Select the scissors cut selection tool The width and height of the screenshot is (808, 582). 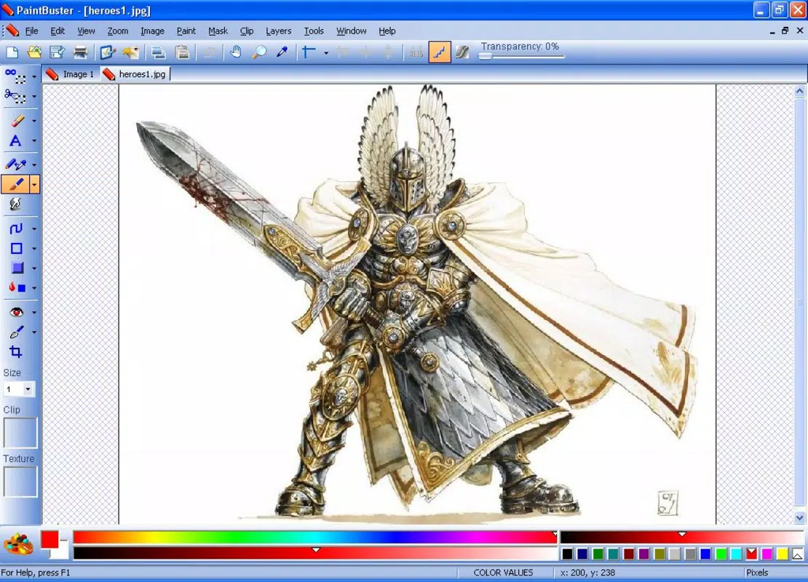tap(15, 96)
